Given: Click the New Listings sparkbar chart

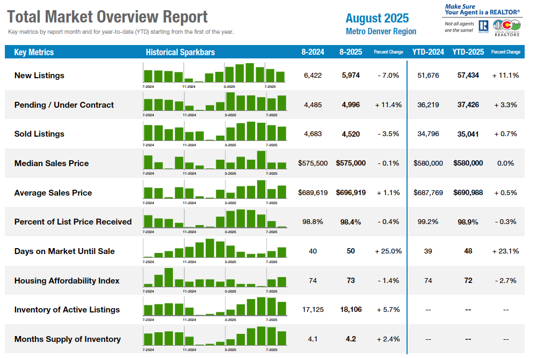Looking at the screenshot, I should coord(214,73).
